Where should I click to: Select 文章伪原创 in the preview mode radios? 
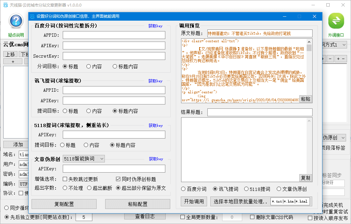279,189
